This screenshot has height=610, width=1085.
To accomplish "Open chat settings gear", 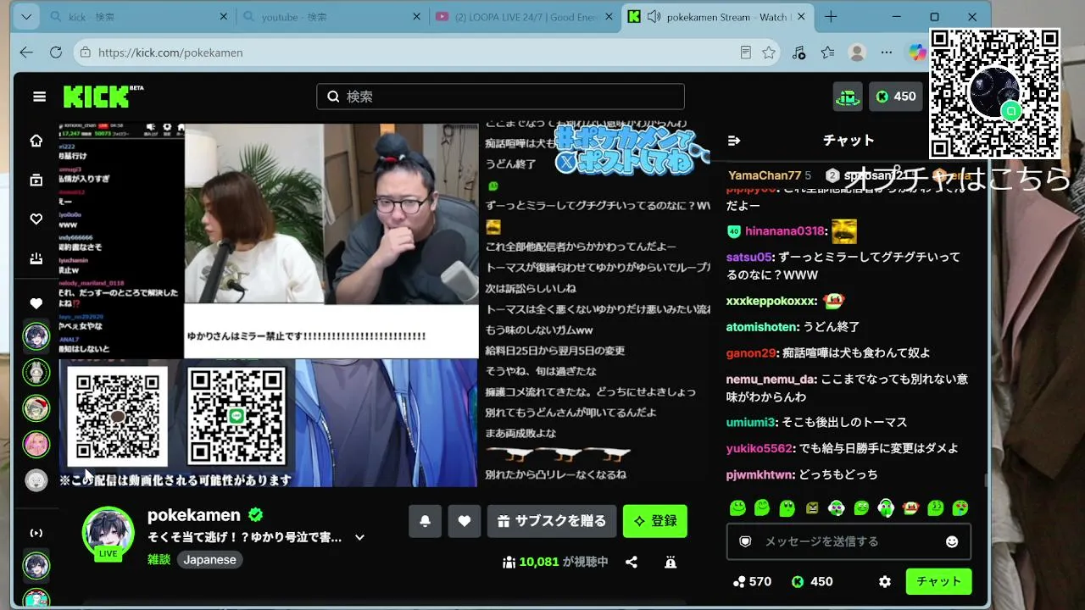I will click(x=885, y=582).
